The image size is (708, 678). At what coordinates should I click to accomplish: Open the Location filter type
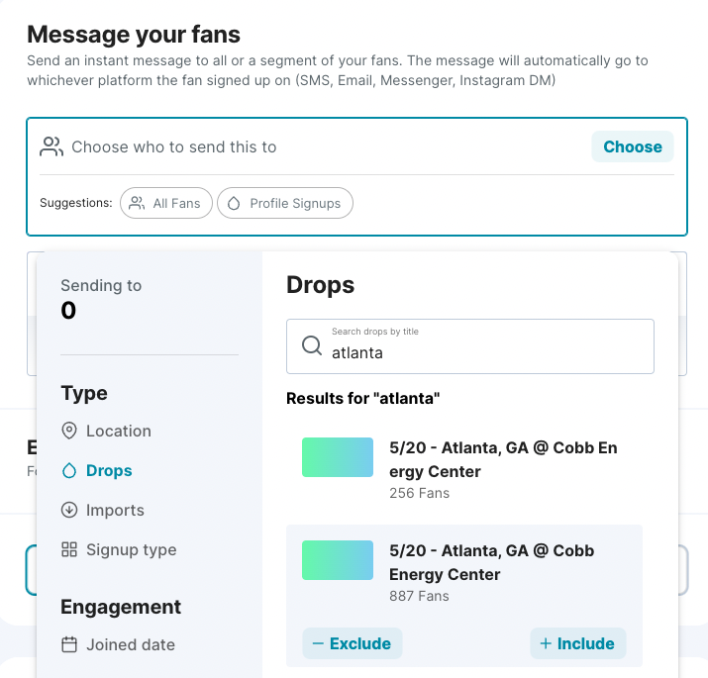[x=118, y=431]
